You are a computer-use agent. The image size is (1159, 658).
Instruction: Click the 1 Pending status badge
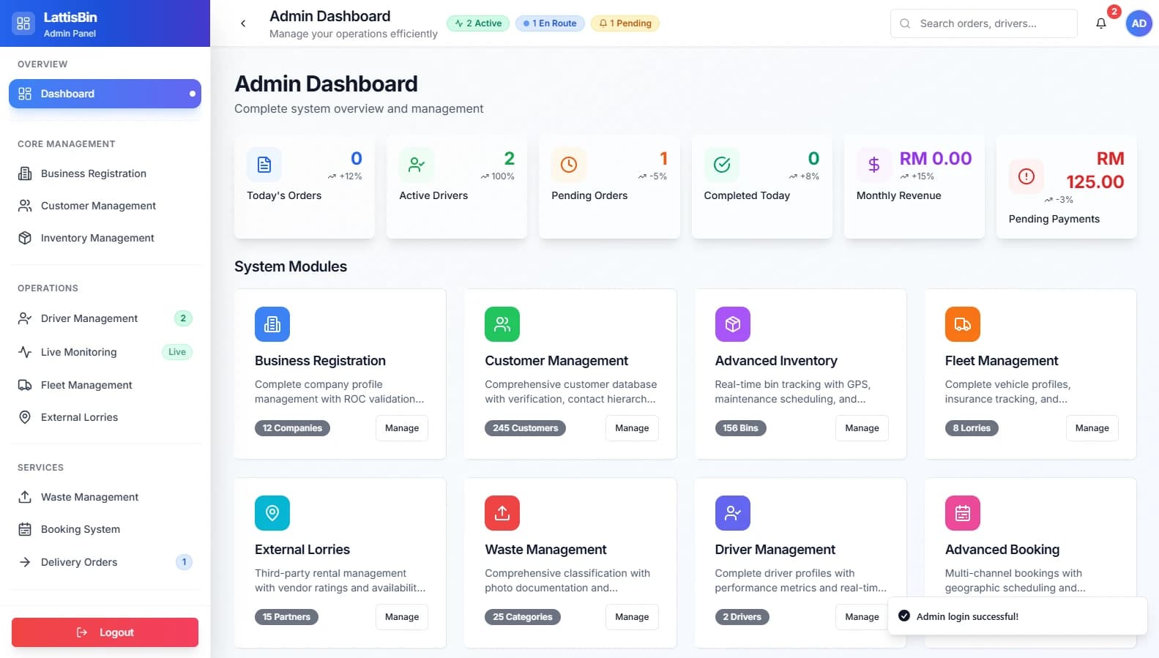(625, 23)
